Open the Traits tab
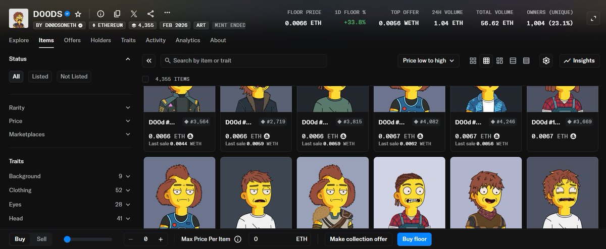Screen dimensions: 606x249 click(128, 40)
